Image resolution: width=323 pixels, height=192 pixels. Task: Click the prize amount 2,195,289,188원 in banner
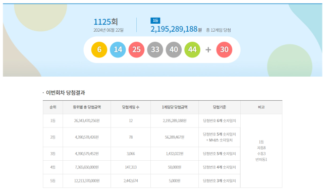tap(176, 29)
